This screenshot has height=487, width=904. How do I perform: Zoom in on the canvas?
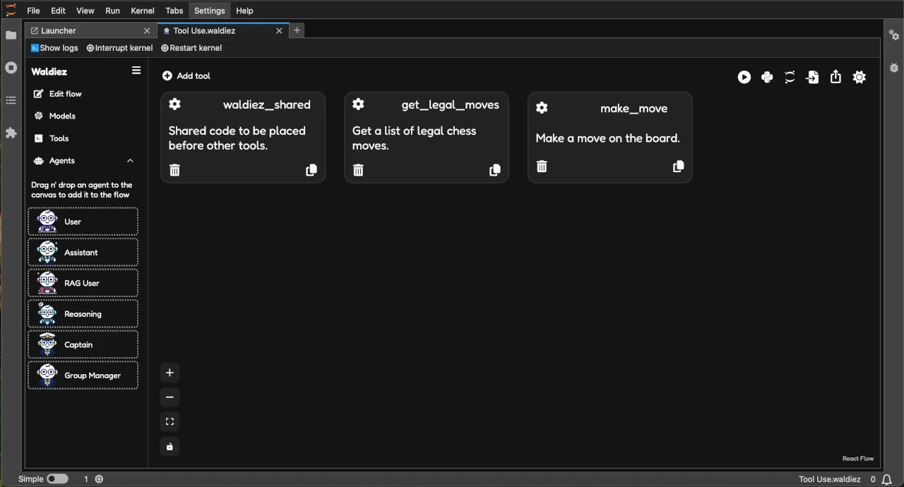point(169,372)
